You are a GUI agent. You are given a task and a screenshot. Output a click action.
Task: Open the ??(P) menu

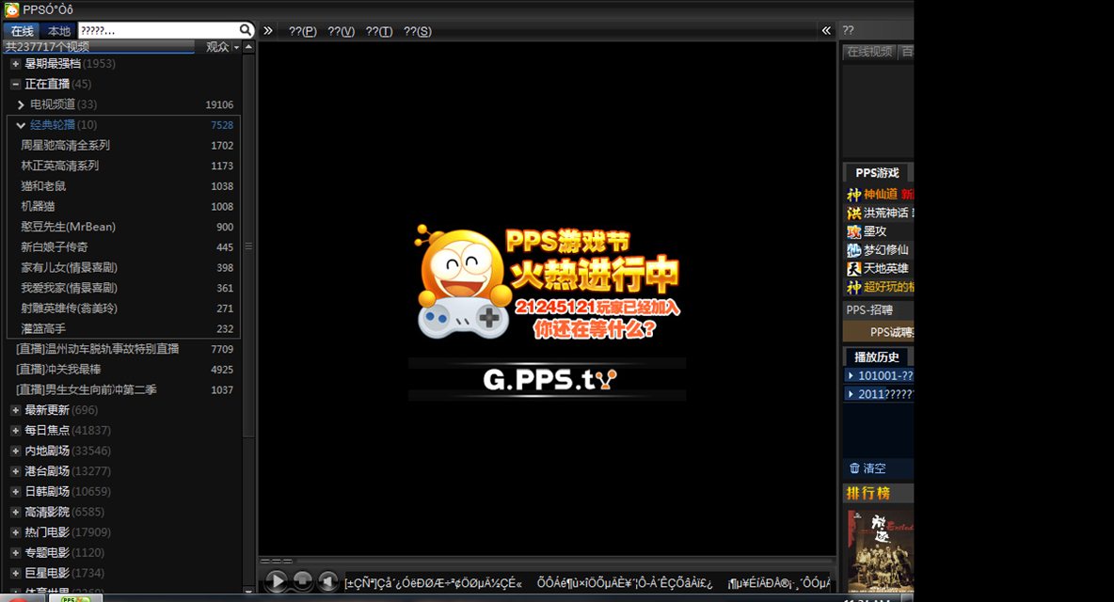[303, 31]
